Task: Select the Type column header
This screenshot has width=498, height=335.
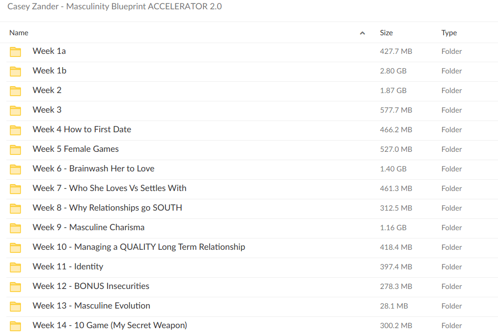Action: 449,33
